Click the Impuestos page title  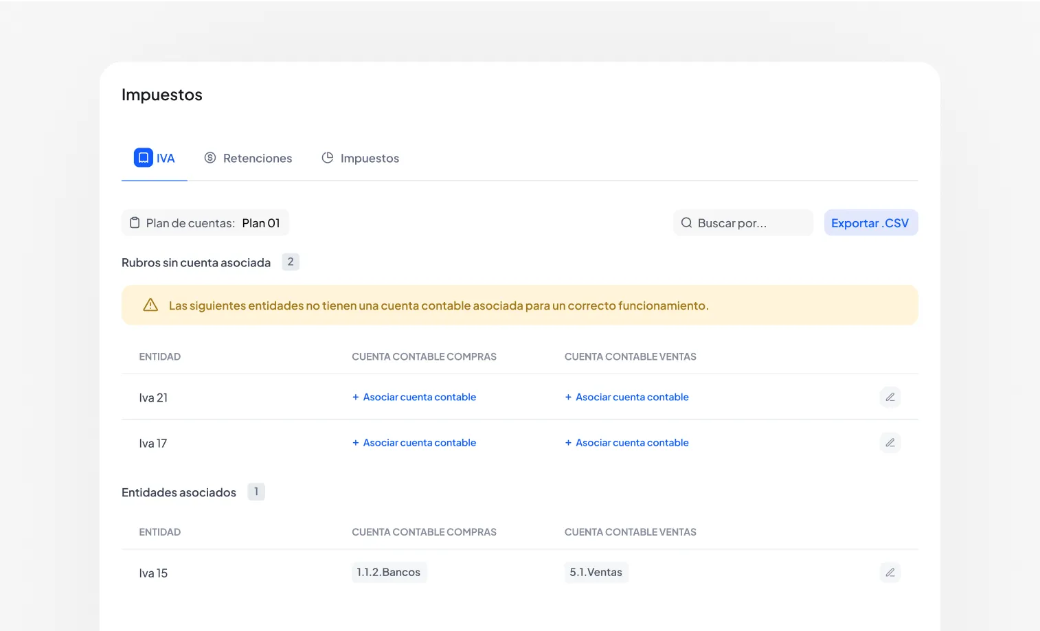(x=162, y=95)
